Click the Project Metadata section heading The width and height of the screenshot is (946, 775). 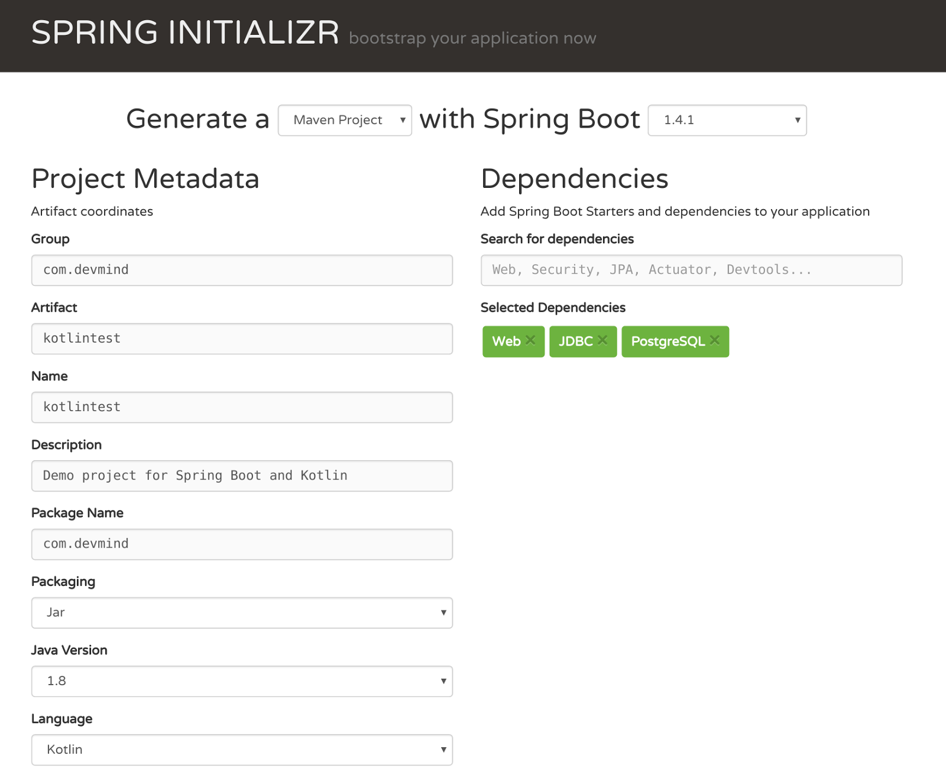pyautogui.click(x=145, y=179)
